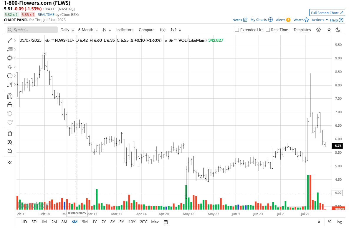Click the undo arrow icon

(10, 113)
